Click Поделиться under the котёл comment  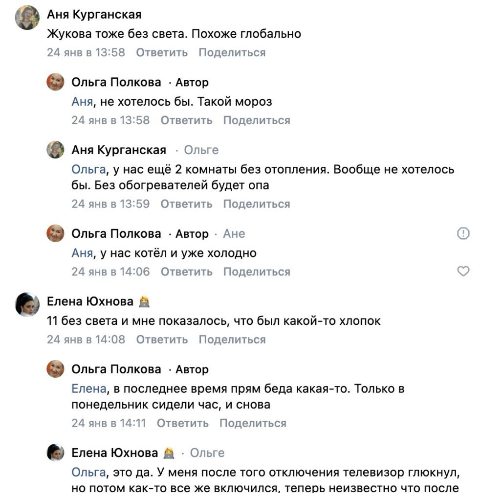(x=257, y=272)
